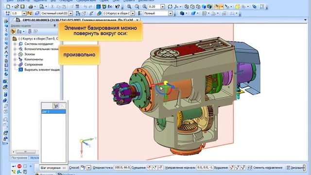Toggle rotation about X axis
The image size is (311, 175).
click(231, 168)
